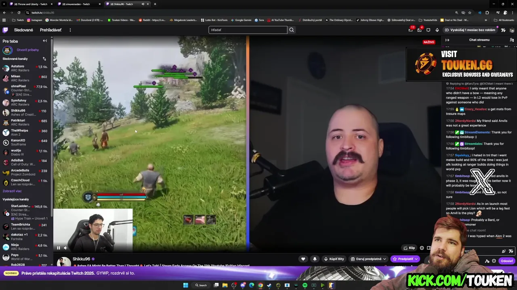The image size is (517, 290).
Task: Open wudijo channel in sidebar
Action: [25, 152]
